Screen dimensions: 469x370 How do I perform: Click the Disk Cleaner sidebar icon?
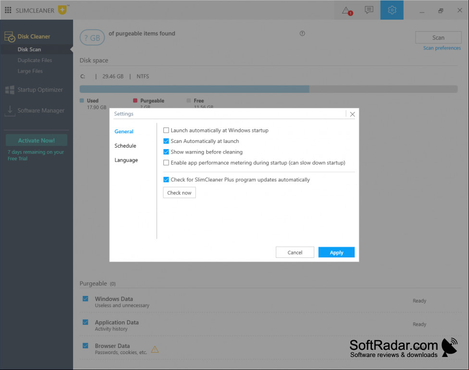tap(10, 37)
